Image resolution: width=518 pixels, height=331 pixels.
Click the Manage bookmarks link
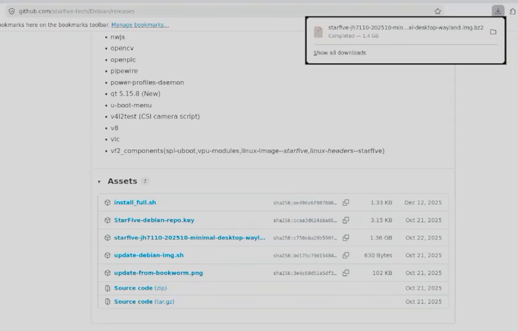tap(140, 25)
